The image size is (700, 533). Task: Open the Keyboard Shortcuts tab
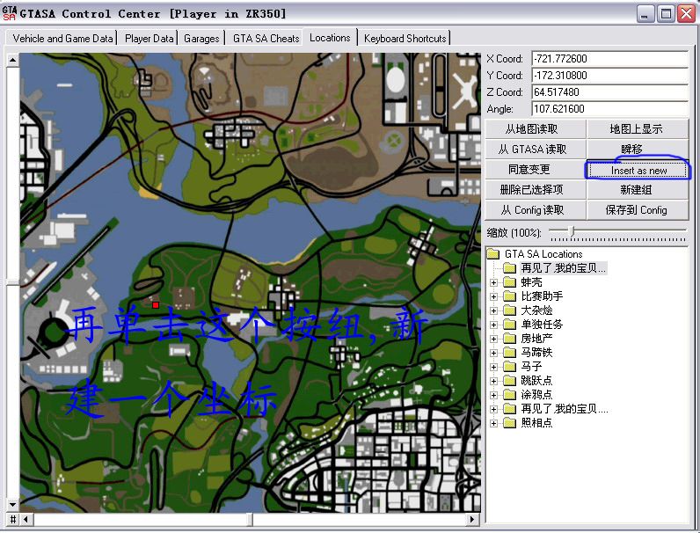(x=405, y=39)
